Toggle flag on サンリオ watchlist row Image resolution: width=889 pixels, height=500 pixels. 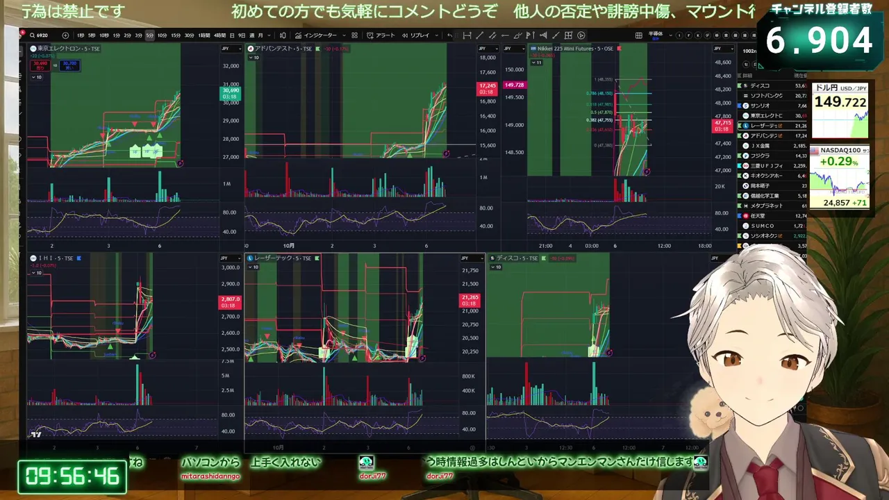(x=739, y=106)
